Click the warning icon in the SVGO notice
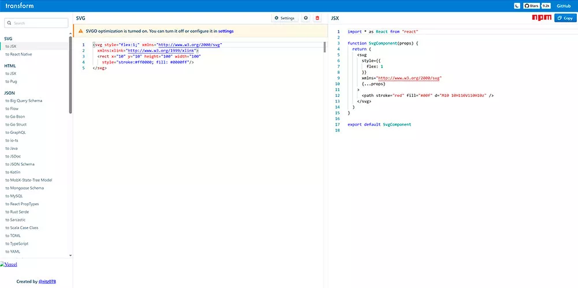This screenshot has height=288, width=578. pos(81,31)
